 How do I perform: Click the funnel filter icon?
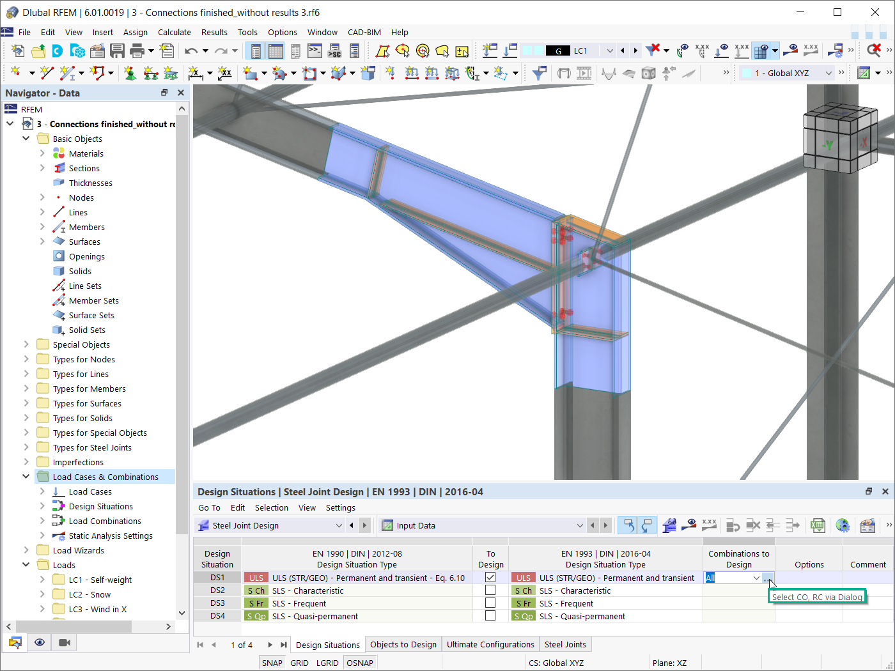coord(539,73)
